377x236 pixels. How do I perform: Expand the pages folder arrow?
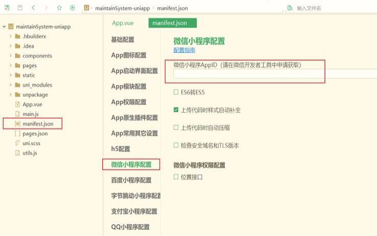coord(11,66)
